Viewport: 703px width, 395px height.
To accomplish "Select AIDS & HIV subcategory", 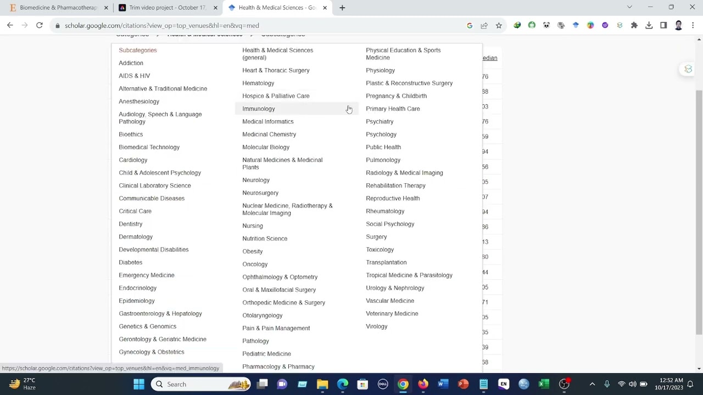I will point(134,76).
